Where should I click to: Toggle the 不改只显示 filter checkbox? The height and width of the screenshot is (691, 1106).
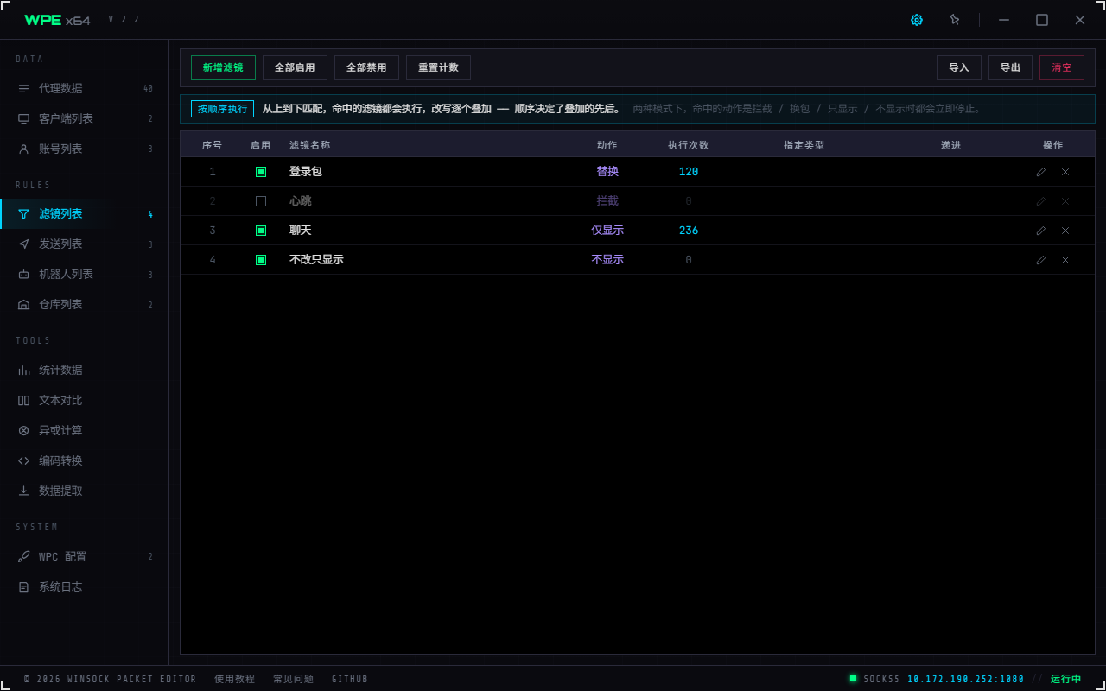[x=261, y=260]
